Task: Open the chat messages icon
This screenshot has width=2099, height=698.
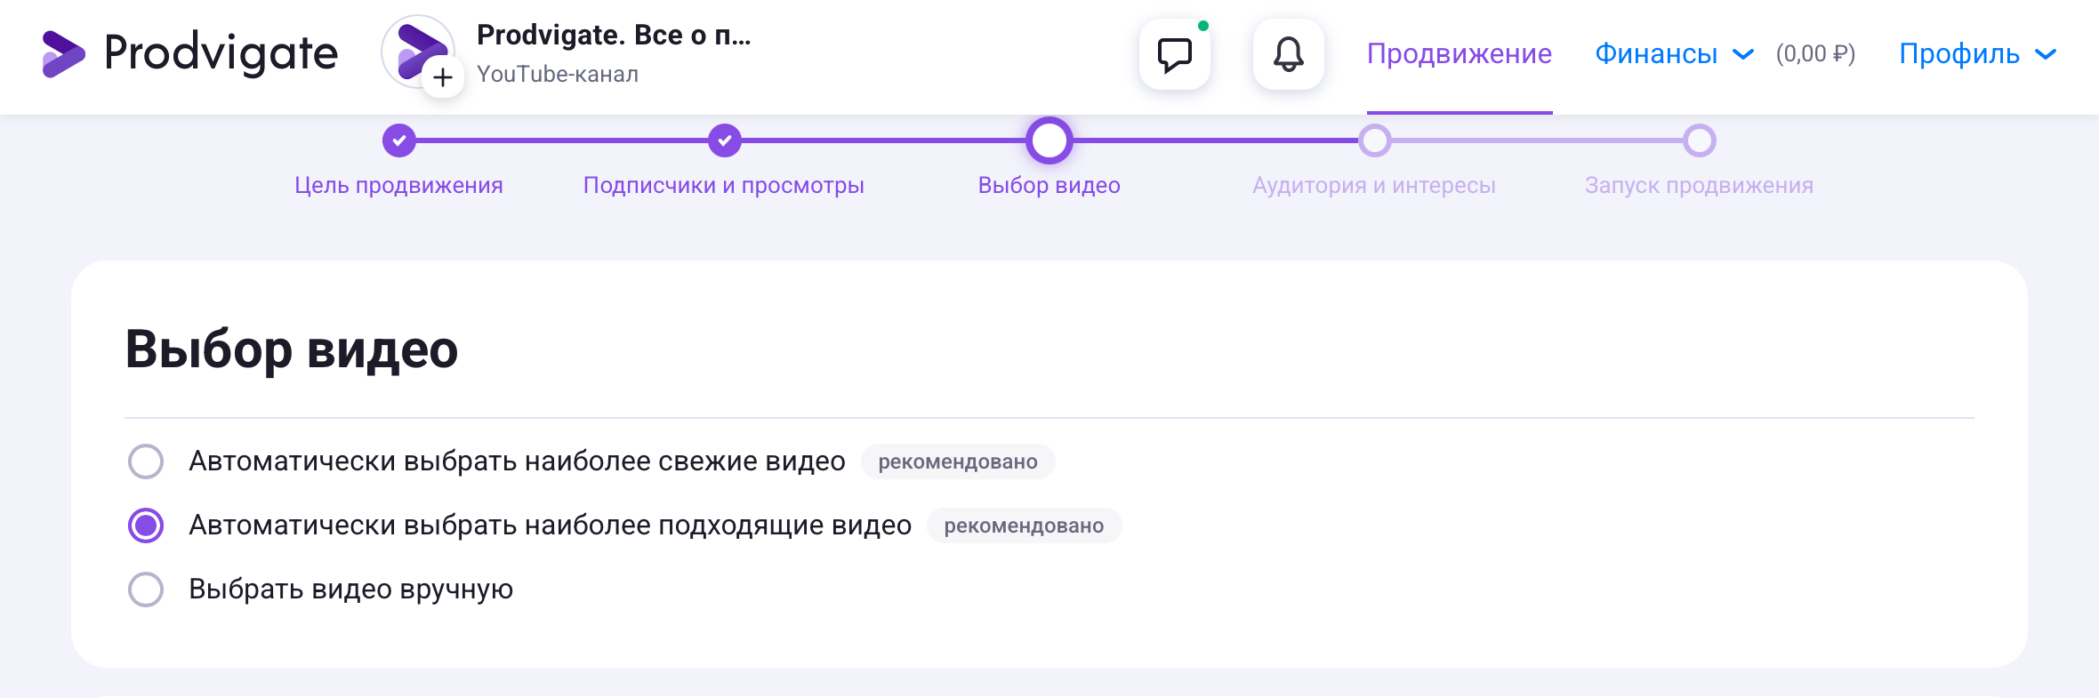Action: (x=1174, y=54)
